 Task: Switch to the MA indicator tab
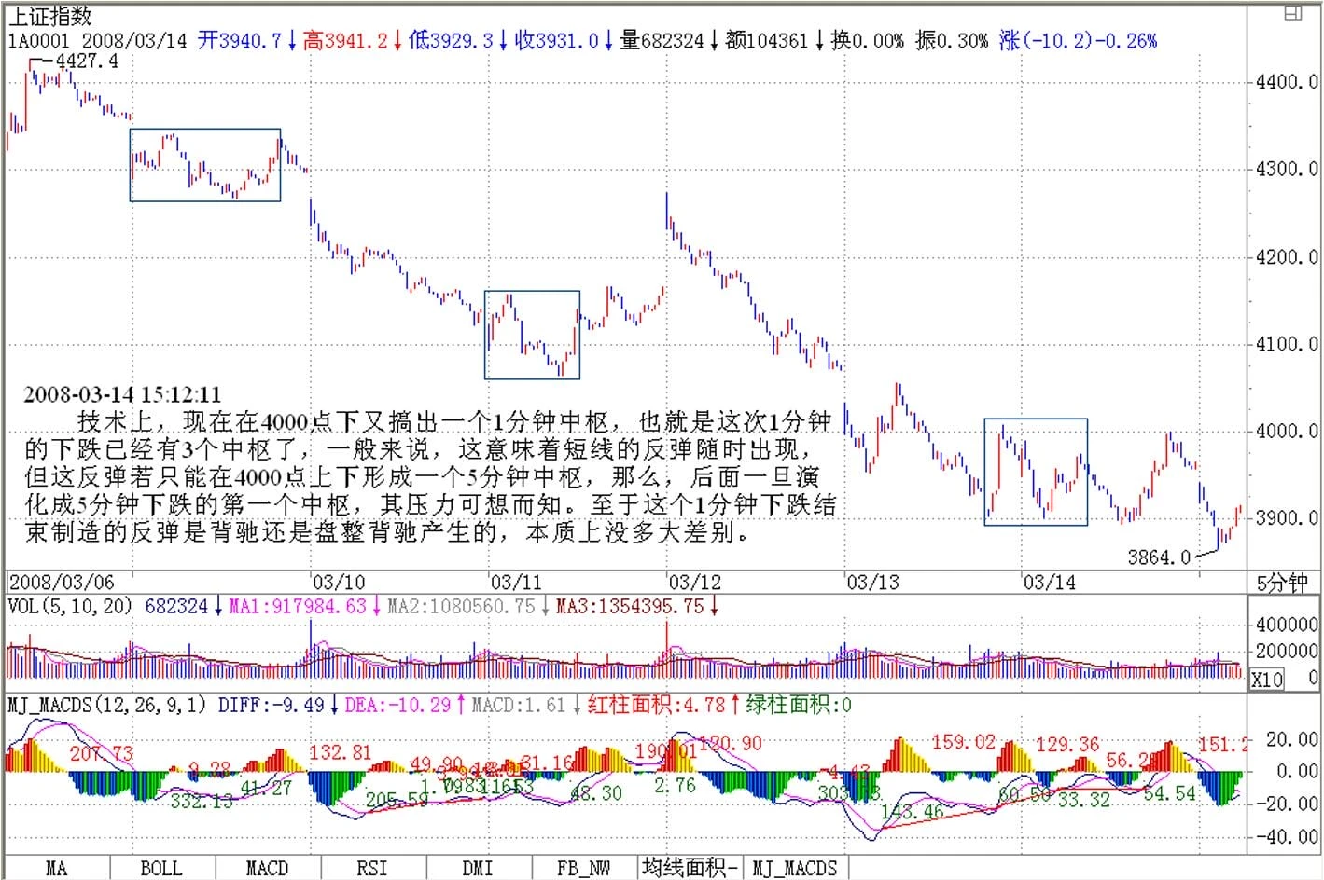tap(56, 868)
